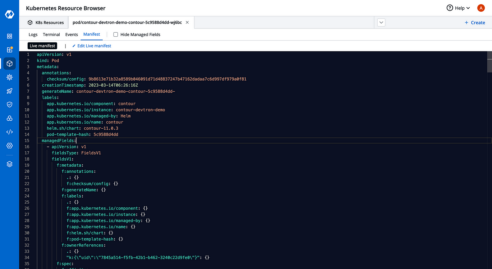Click the rocket deployment icon in sidebar
492x269 pixels.
[10, 91]
